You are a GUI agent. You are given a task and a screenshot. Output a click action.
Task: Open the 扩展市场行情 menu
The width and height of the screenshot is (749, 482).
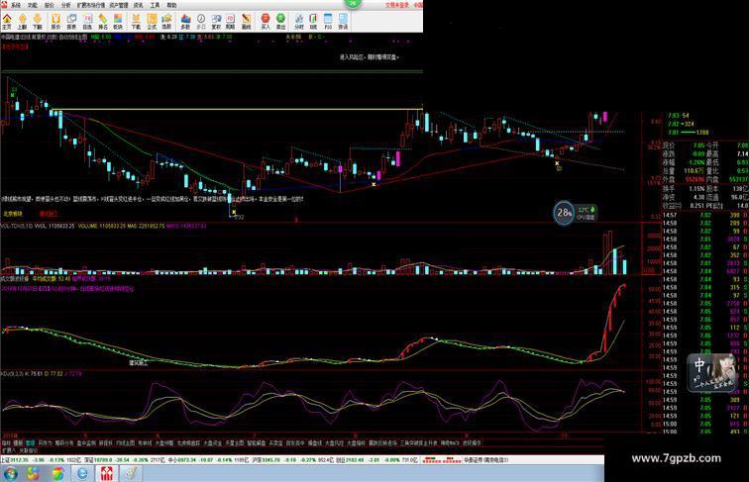tap(91, 5)
